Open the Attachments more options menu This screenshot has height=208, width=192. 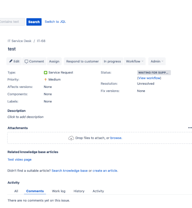coord(190,128)
